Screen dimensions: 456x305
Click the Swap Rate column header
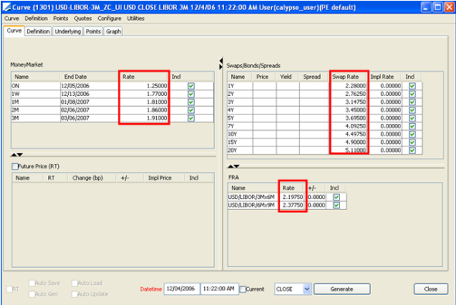click(x=349, y=77)
